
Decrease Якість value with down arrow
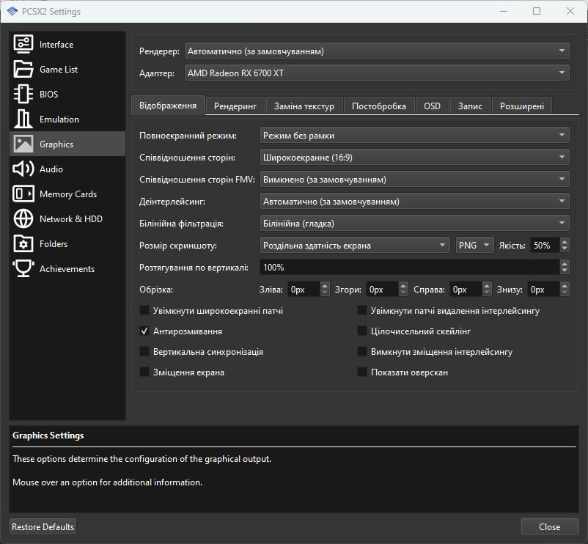[x=565, y=249]
